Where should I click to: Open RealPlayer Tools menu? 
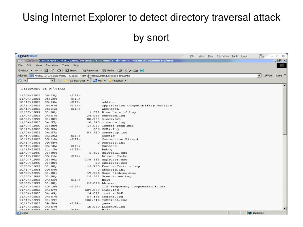[x=235, y=56]
